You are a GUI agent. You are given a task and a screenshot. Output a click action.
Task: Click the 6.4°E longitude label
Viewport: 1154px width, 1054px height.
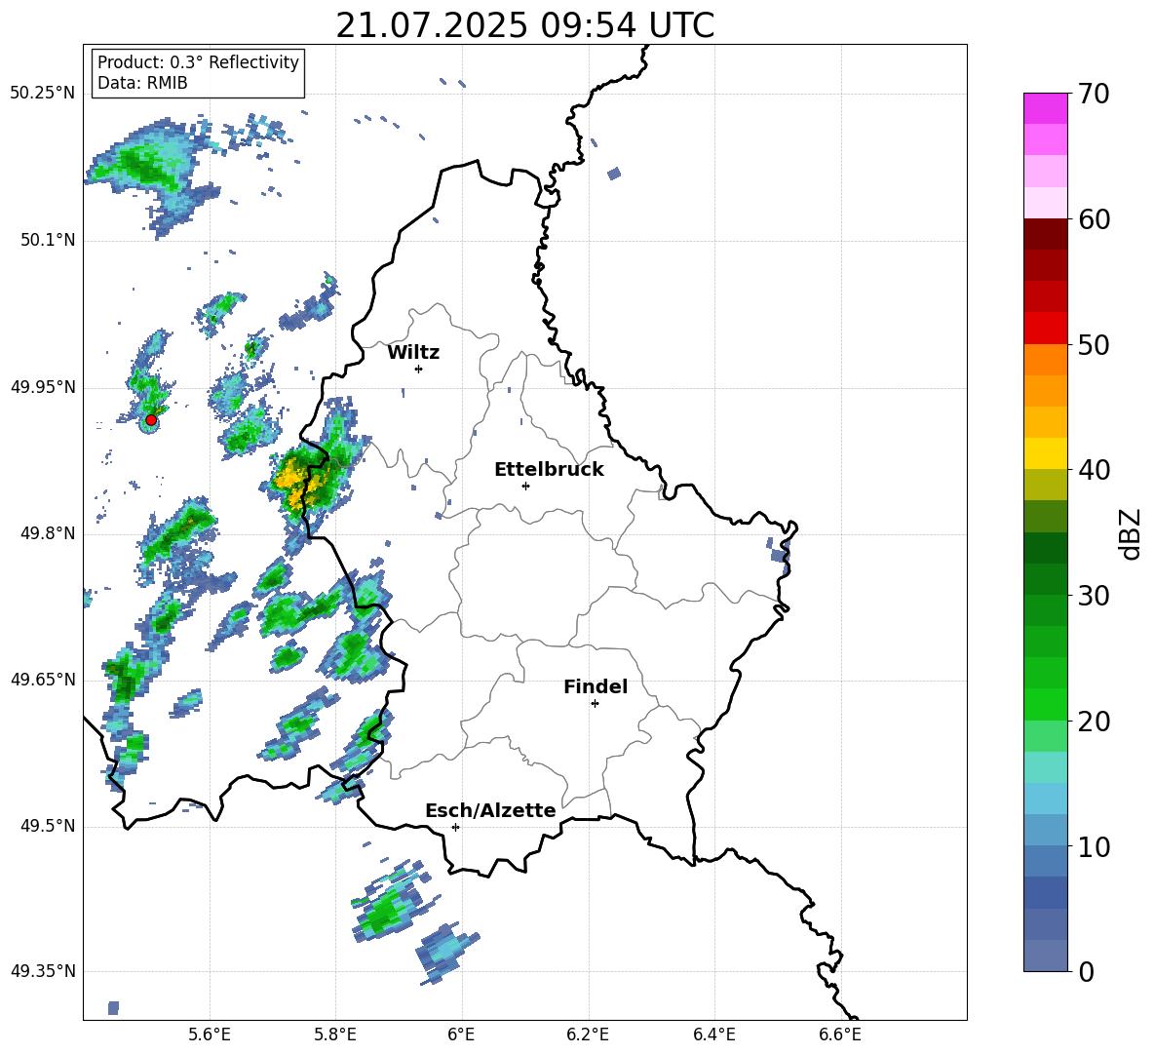pyautogui.click(x=713, y=1035)
